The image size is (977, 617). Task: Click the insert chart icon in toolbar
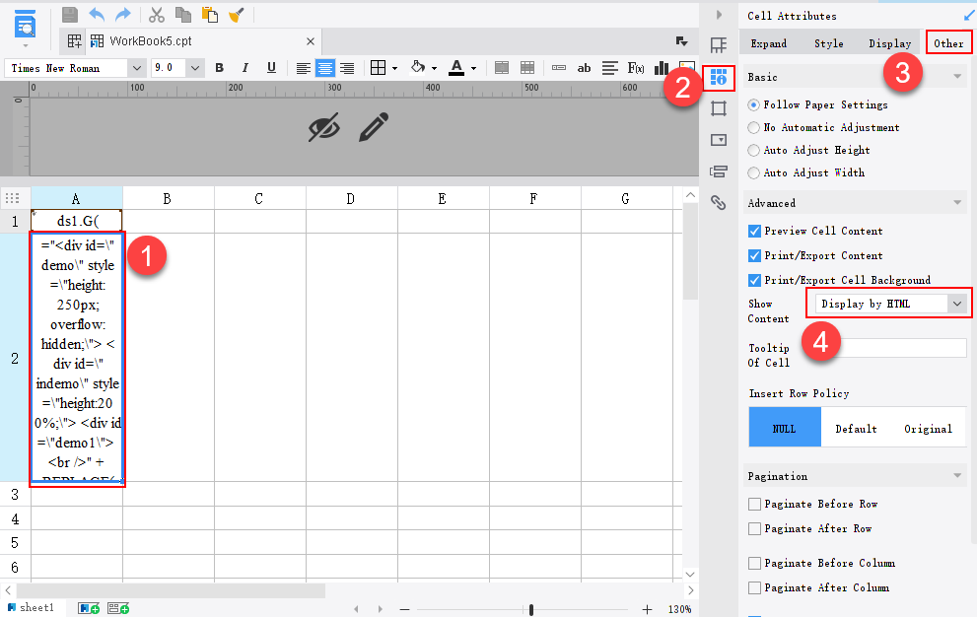click(x=662, y=68)
